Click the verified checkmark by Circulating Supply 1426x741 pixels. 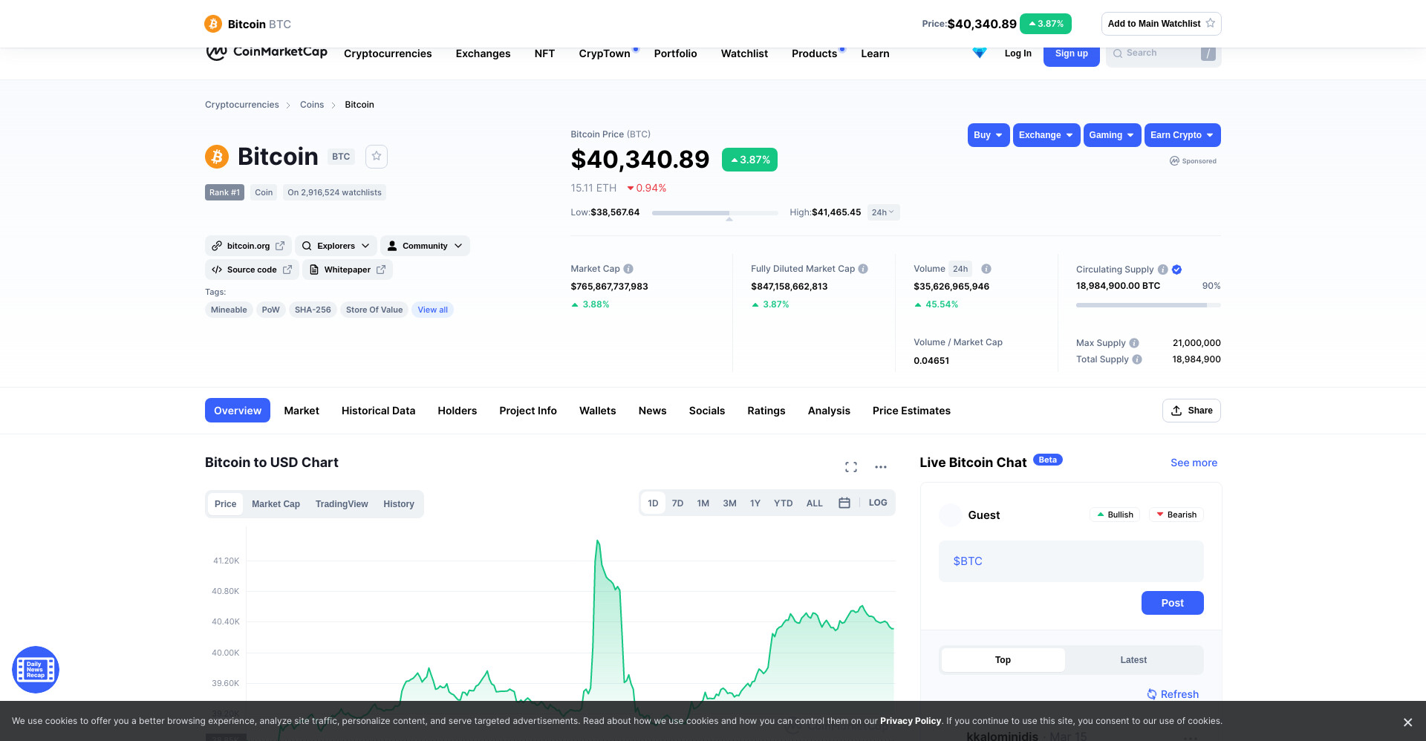1177,270
